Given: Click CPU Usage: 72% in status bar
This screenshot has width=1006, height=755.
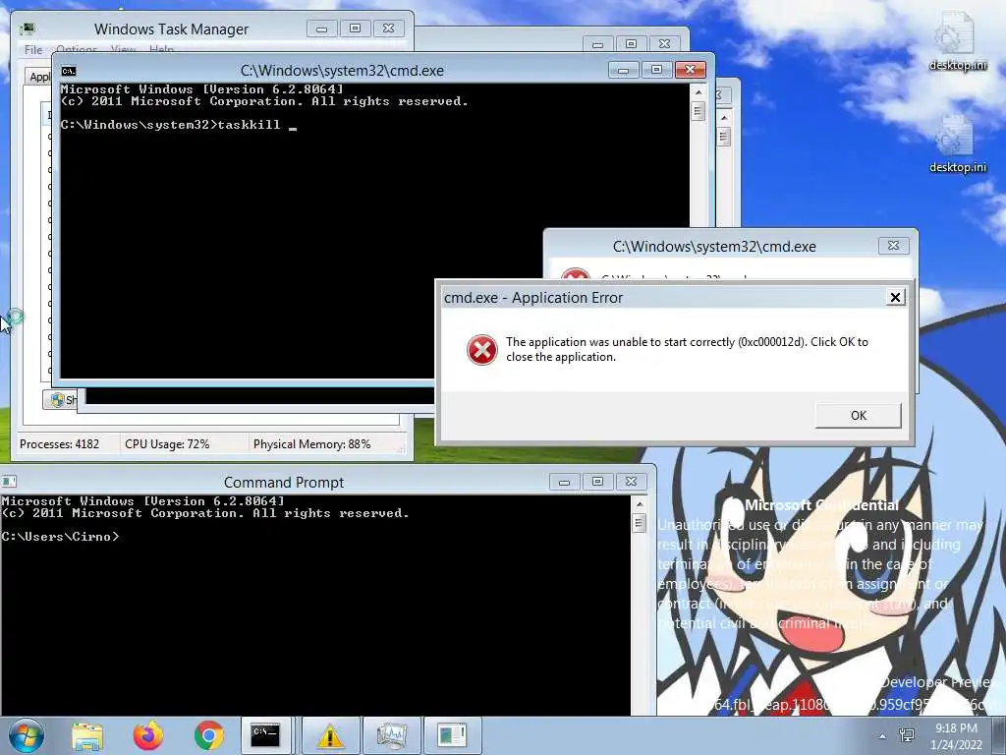Looking at the screenshot, I should (x=167, y=443).
